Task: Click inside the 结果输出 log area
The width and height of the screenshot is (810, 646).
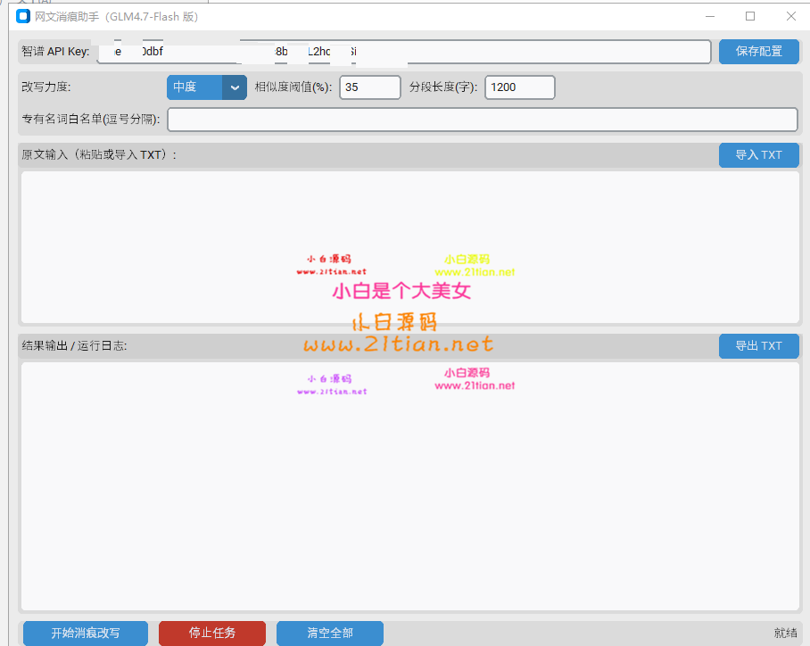Action: click(410, 486)
